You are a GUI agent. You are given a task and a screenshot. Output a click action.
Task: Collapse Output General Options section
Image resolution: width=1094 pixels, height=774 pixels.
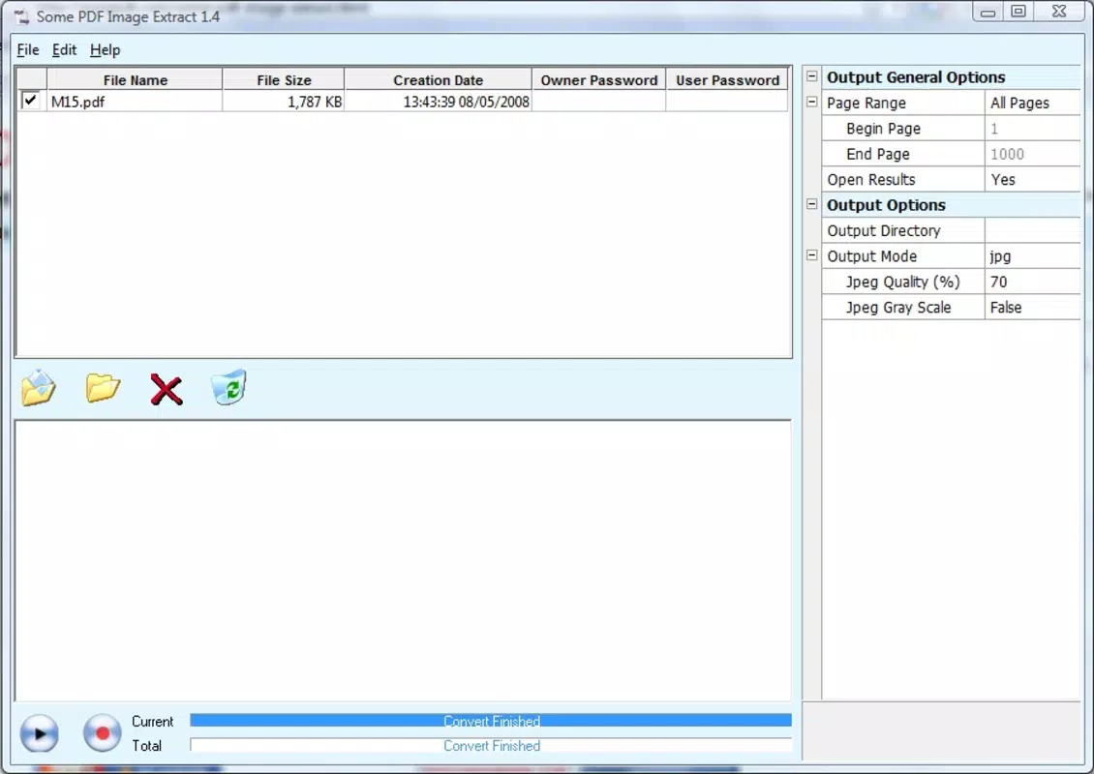click(x=811, y=76)
